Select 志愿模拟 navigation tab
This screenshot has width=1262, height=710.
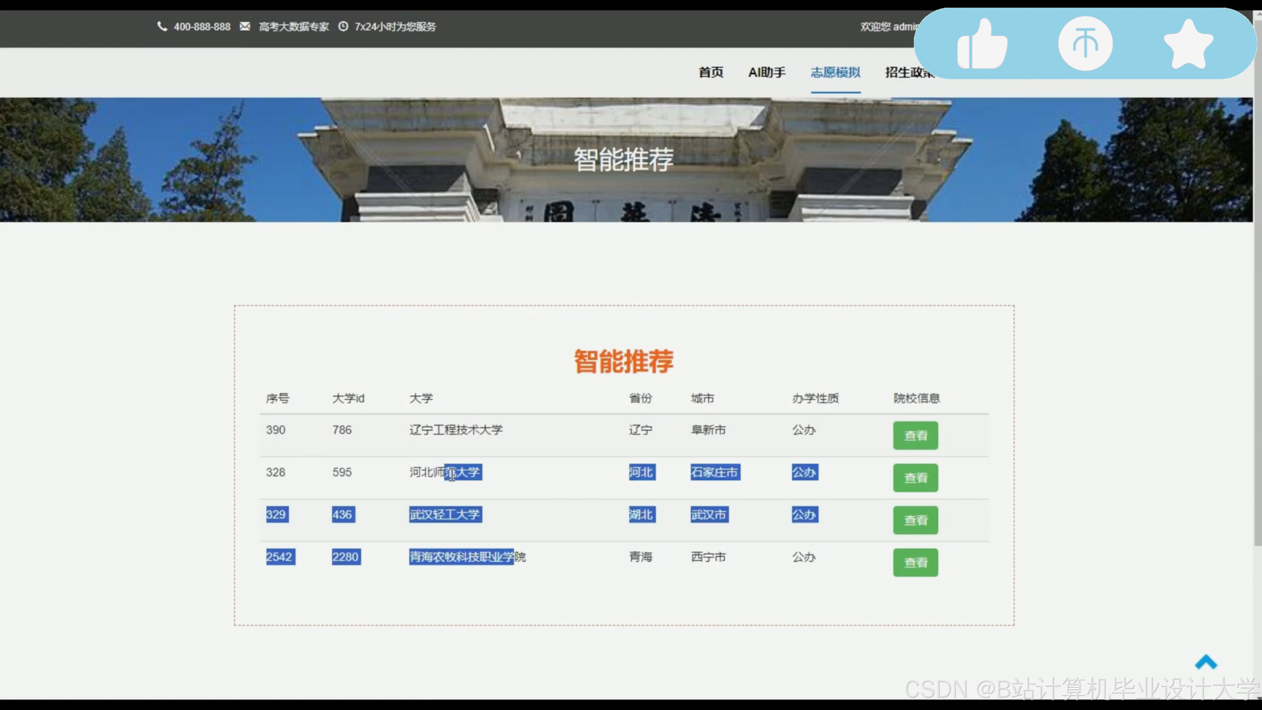click(835, 73)
